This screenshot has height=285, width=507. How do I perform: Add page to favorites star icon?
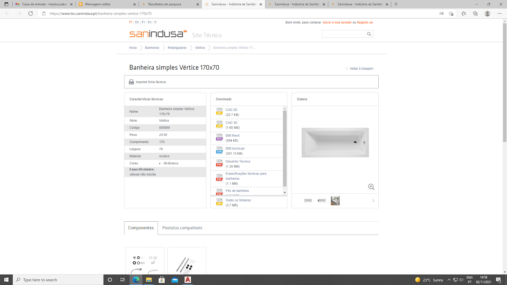click(x=451, y=13)
